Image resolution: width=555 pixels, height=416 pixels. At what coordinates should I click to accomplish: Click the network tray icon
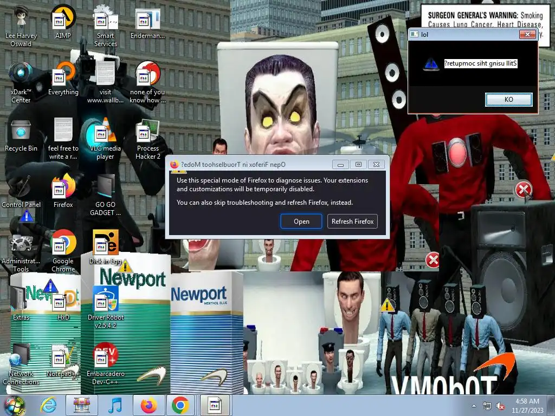tap(487, 406)
